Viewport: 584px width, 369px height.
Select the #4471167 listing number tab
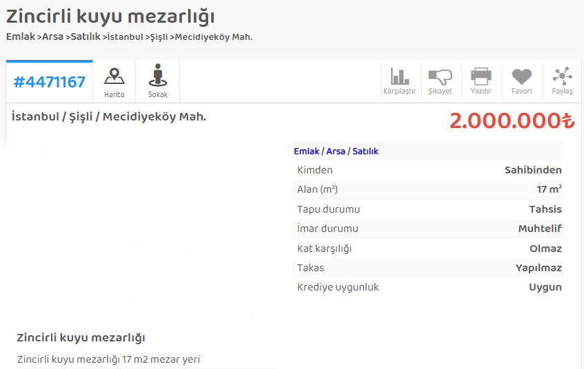(50, 82)
